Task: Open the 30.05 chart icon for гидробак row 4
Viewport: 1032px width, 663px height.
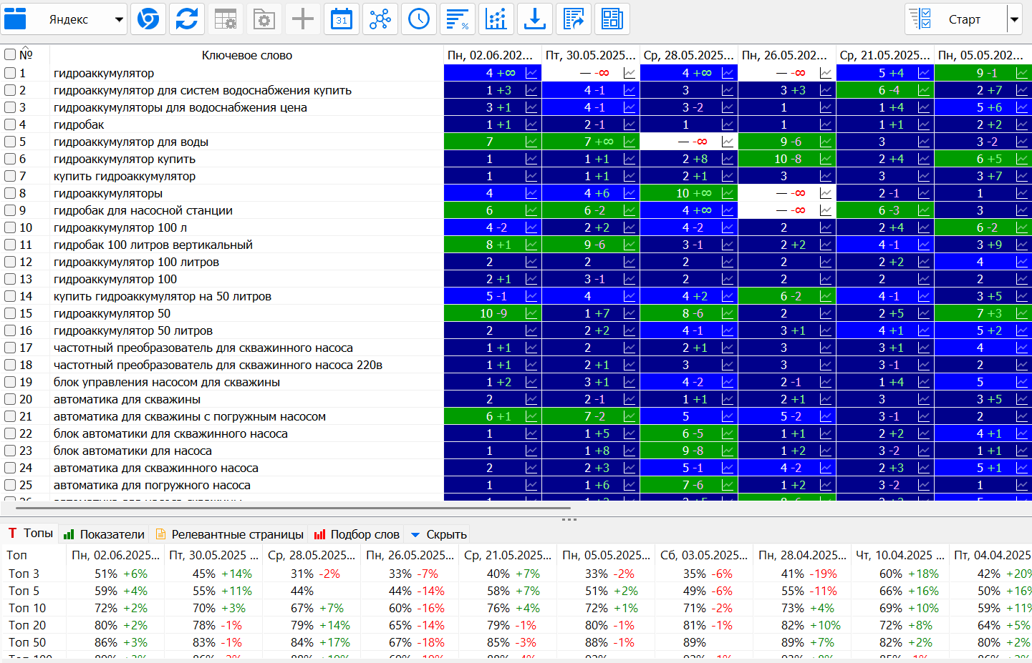Action: pos(630,124)
